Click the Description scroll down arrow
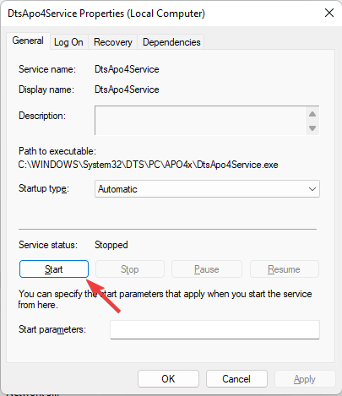342x396 pixels. pos(312,128)
